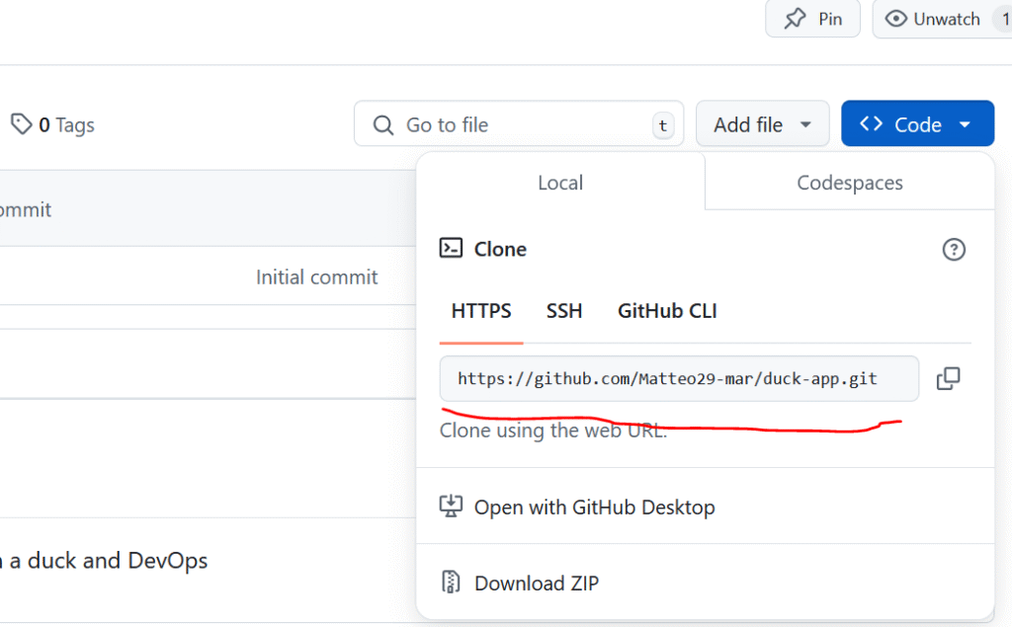Click the terminal icon beside Clone
The height and width of the screenshot is (627, 1012).
[x=451, y=249]
